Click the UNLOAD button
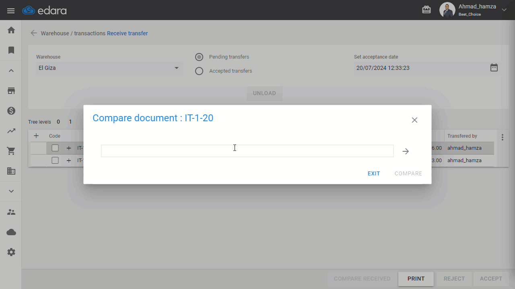The height and width of the screenshot is (289, 515). (264, 93)
